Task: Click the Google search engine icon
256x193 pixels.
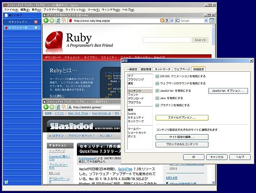Action: click(178, 21)
